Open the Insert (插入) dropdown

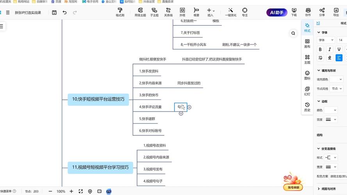point(210,12)
